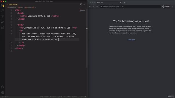
Task: Open the Source Control view
Action: pyautogui.click(x=3, y=16)
